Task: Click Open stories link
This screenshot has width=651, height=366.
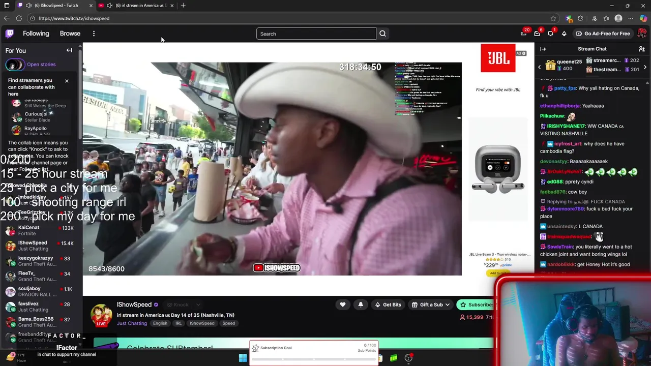Action: [x=41, y=65]
